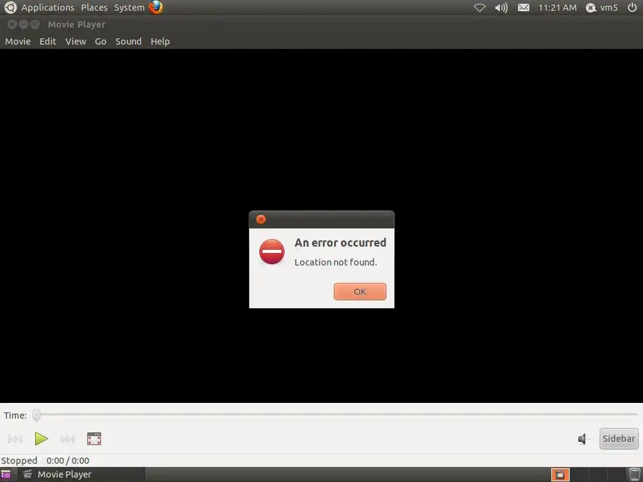The height and width of the screenshot is (482, 643).
Task: Click the show desktop icon
Action: [6, 474]
